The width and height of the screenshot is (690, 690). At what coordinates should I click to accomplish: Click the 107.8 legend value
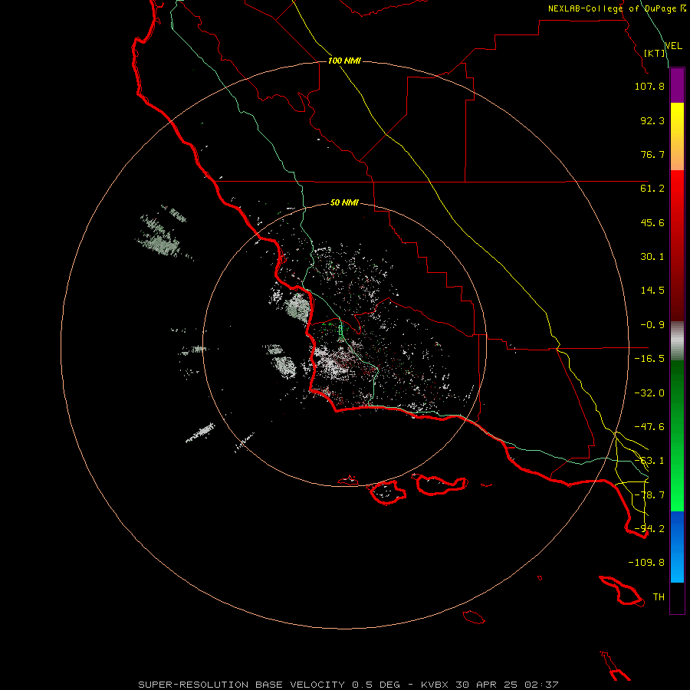click(x=649, y=86)
